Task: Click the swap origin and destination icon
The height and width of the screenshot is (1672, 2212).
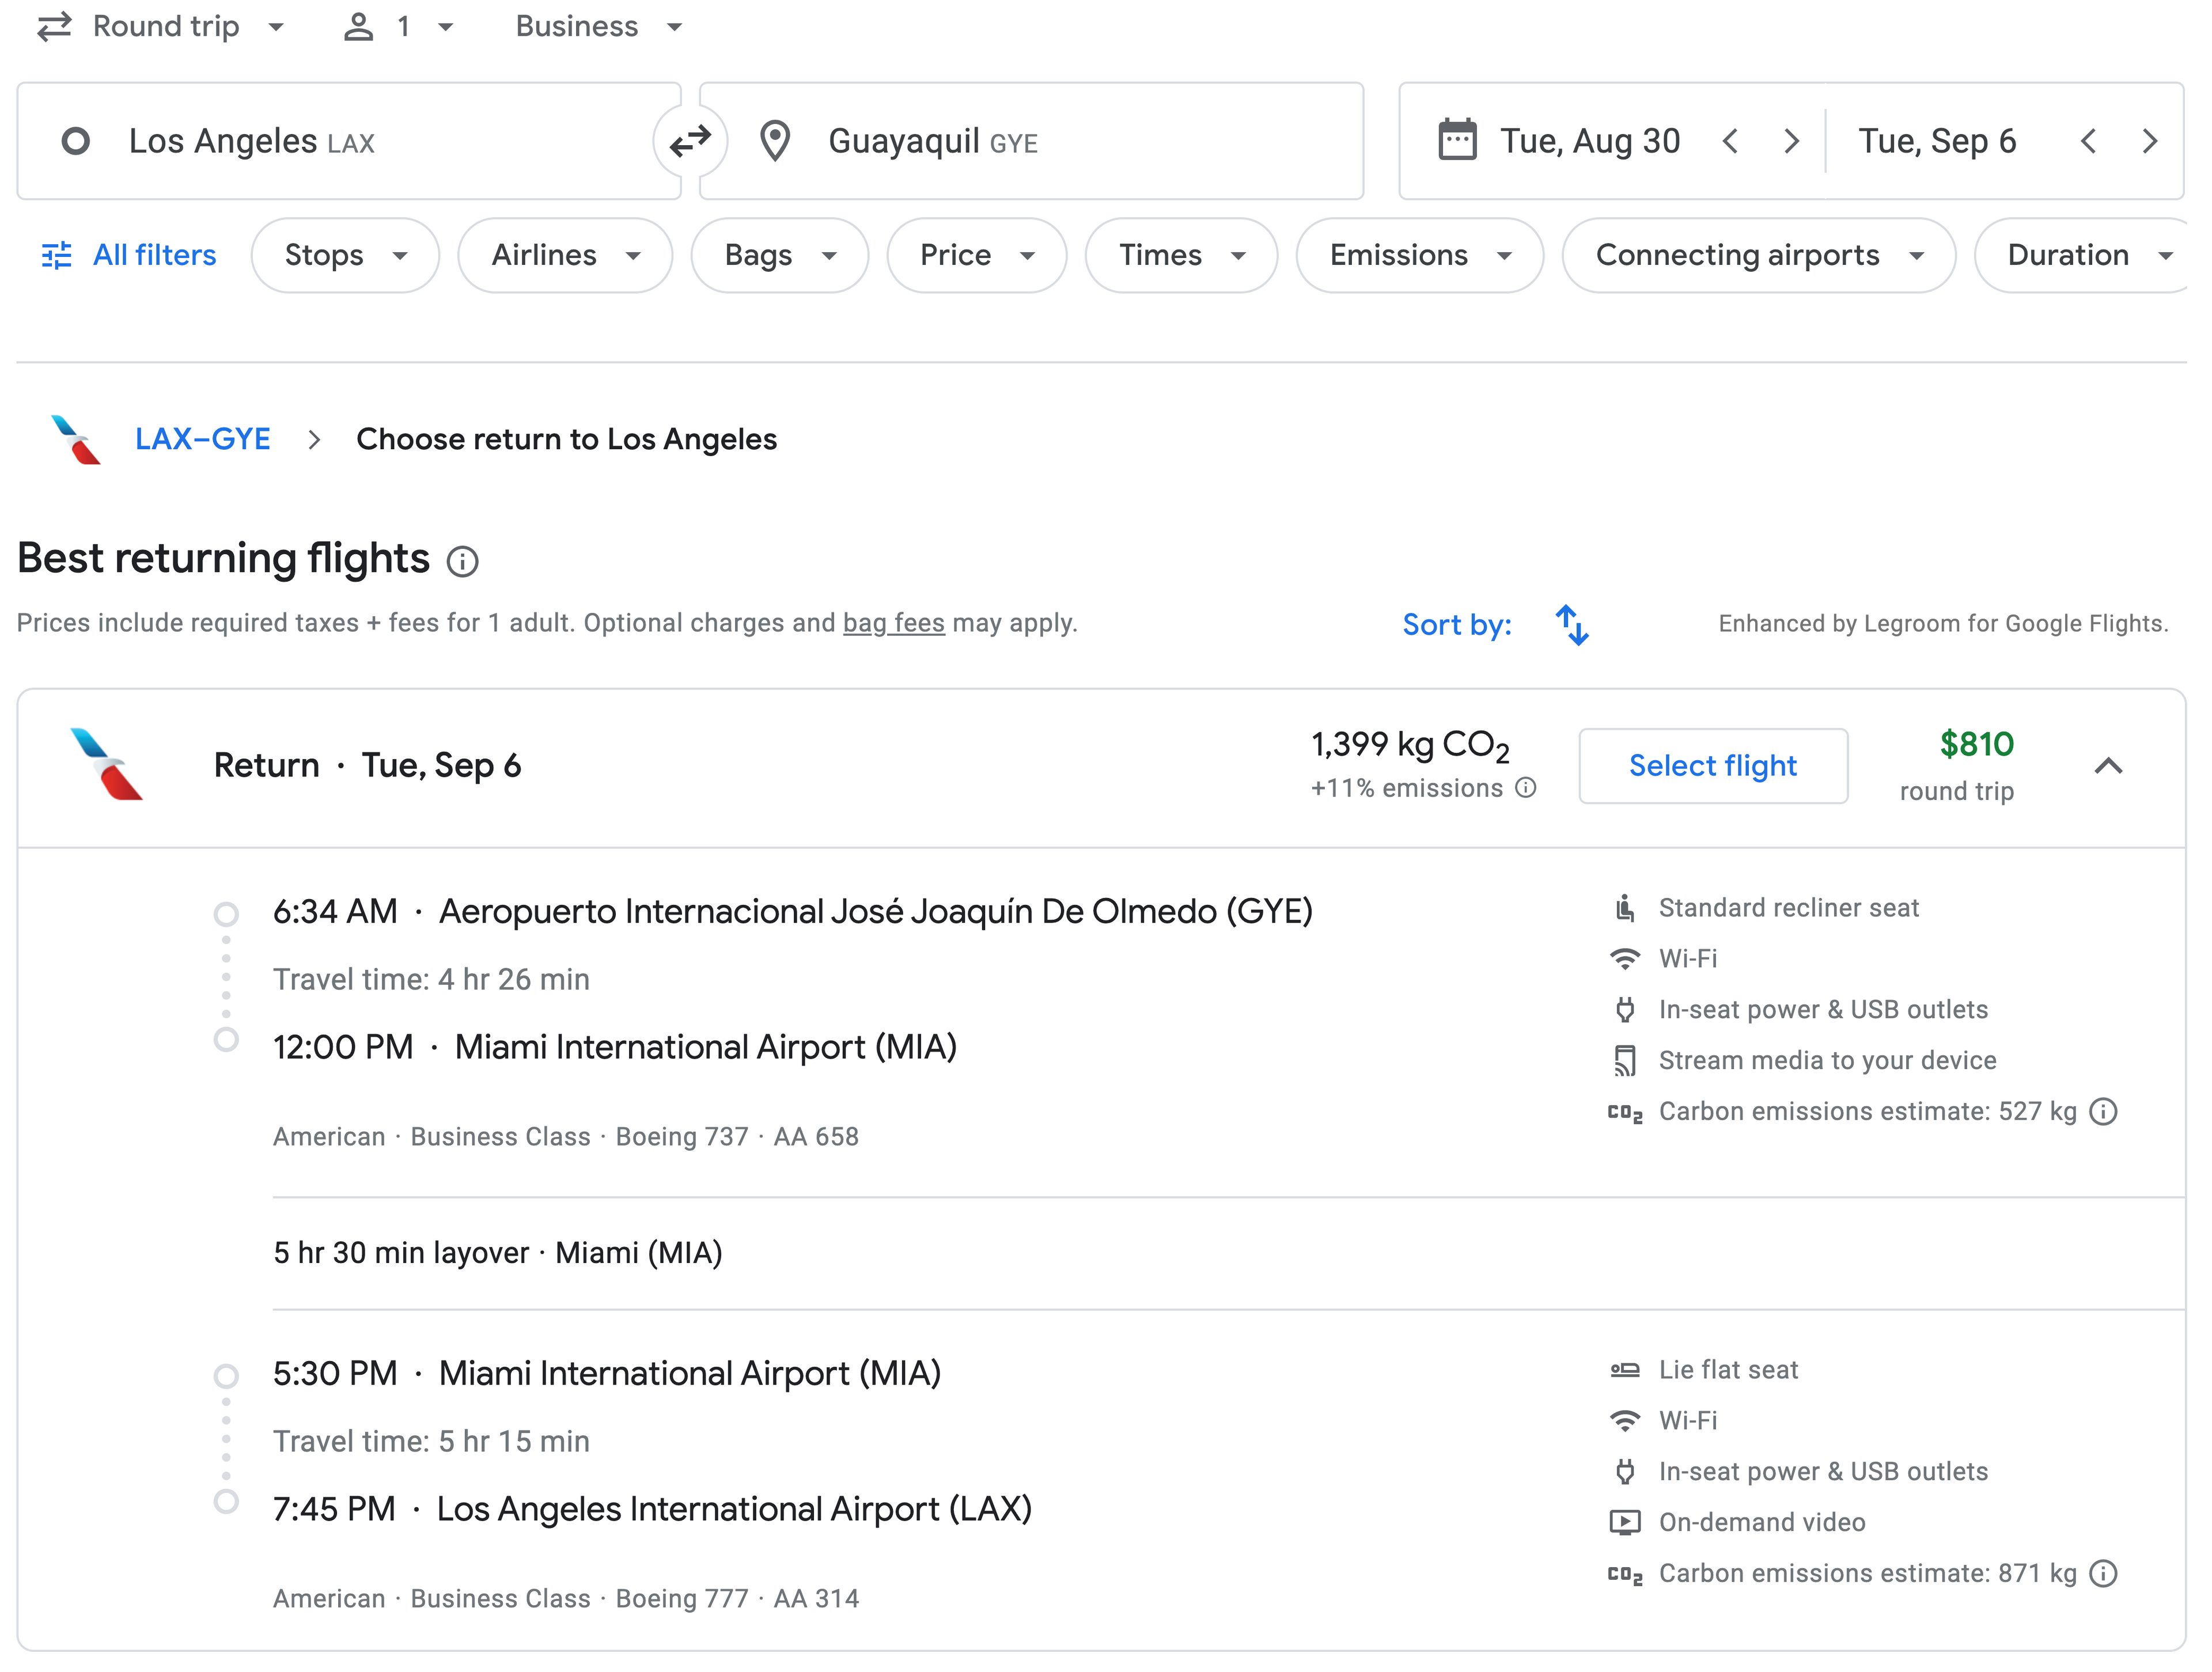Action: point(690,141)
